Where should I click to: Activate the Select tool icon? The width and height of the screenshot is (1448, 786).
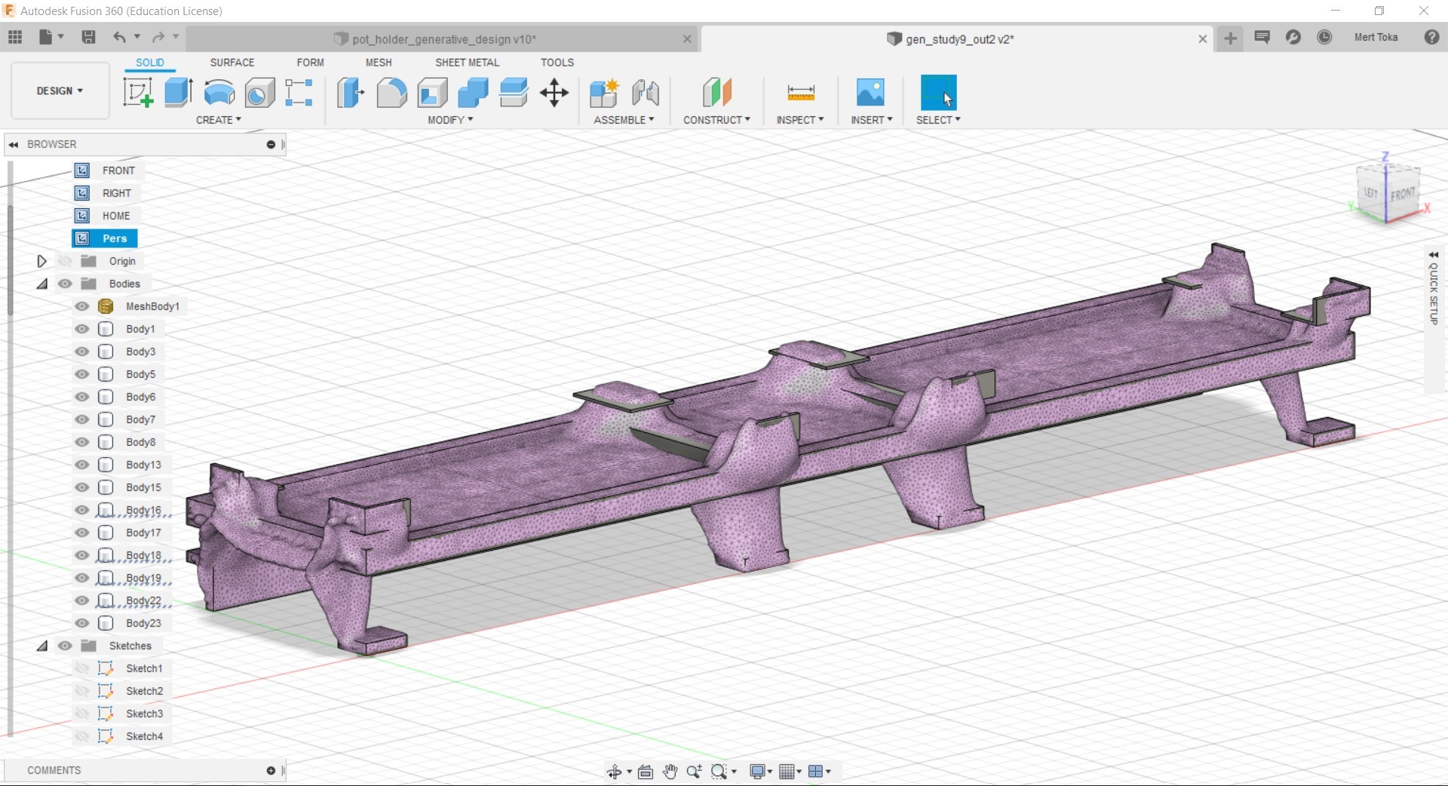[938, 93]
